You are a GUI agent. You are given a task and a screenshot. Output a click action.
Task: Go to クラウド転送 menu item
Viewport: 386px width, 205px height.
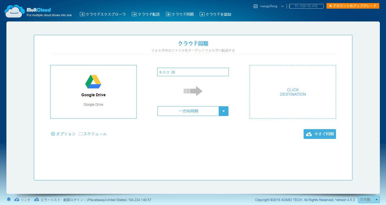(146, 14)
